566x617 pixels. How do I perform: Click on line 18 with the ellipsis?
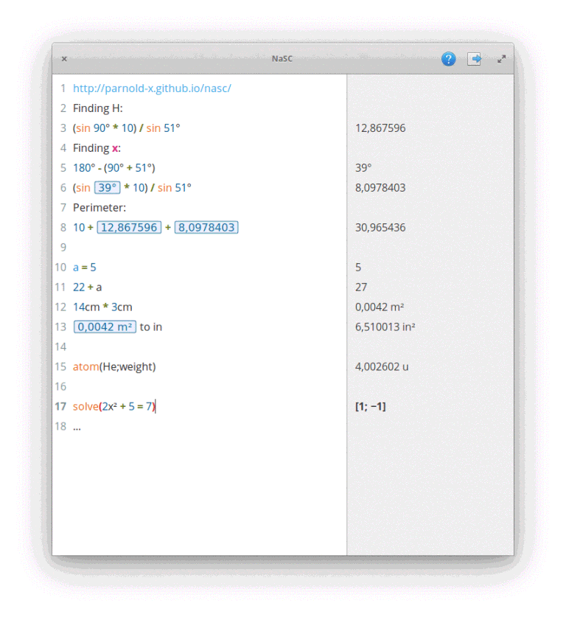tap(77, 427)
